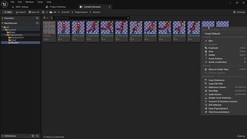Click Runner in the breadcrumb path
Screen dimensions: 247x139
pyautogui.click(x=96, y=12)
